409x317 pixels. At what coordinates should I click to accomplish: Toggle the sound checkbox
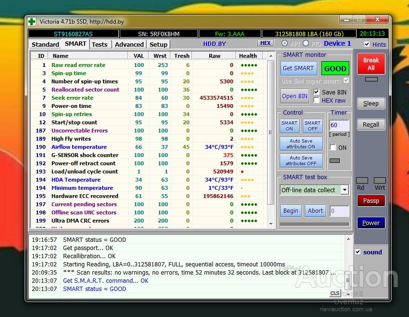tap(358, 252)
